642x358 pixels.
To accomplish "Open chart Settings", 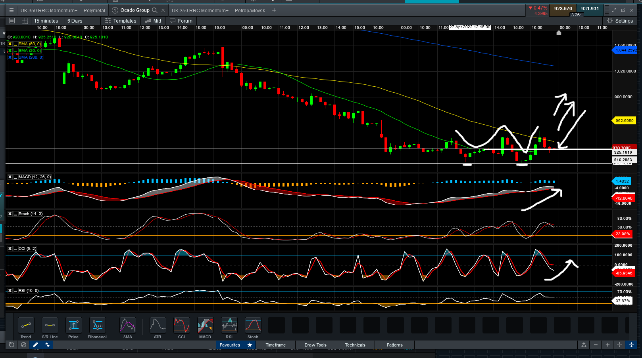I will [620, 21].
